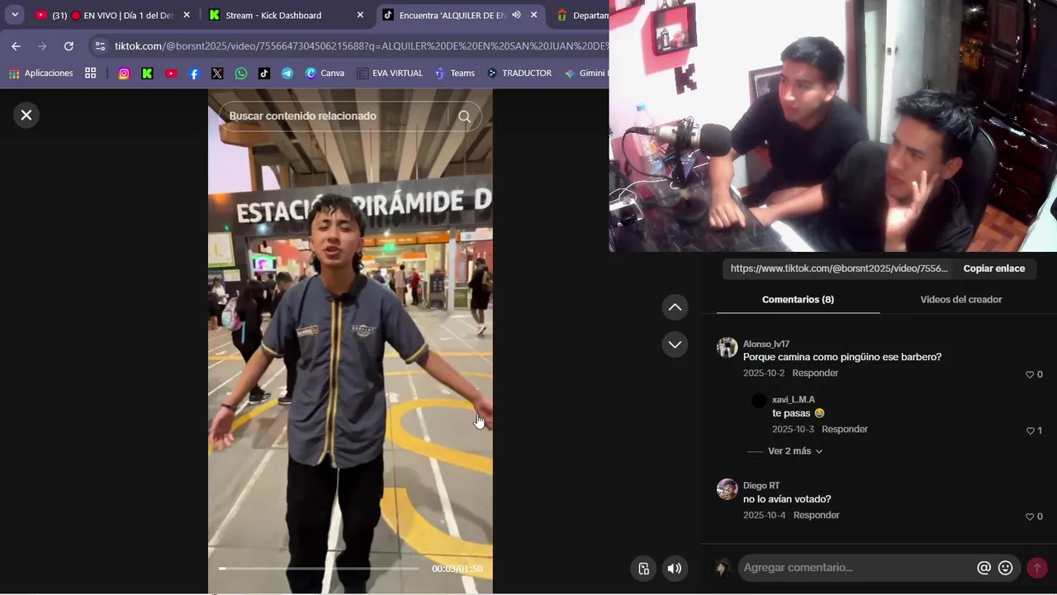Screen dimensions: 1057x595
Task: Close the YouTube 'EN VIVO' tab
Action: click(187, 15)
